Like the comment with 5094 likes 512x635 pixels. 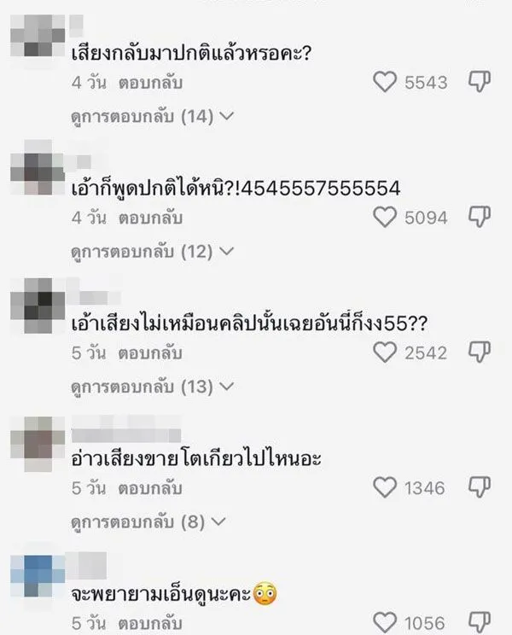[384, 218]
